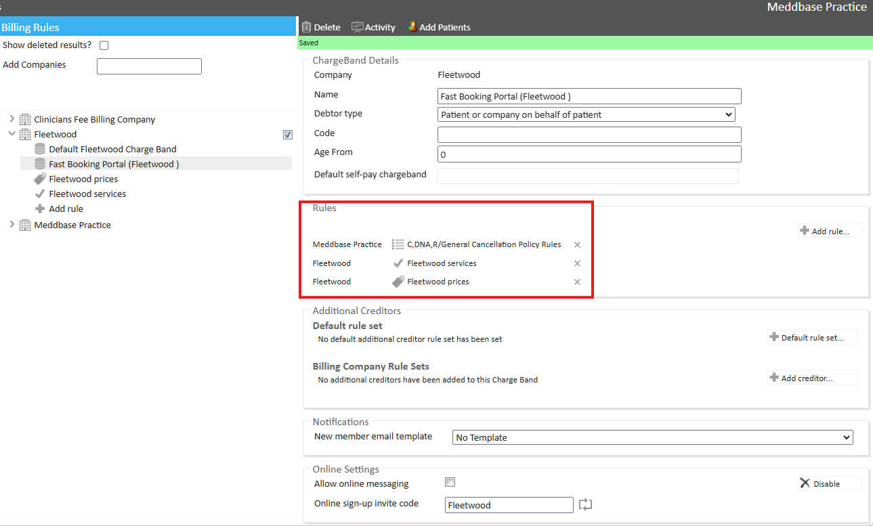
Task: Select Fleetwood services in the tree
Action: 87,194
